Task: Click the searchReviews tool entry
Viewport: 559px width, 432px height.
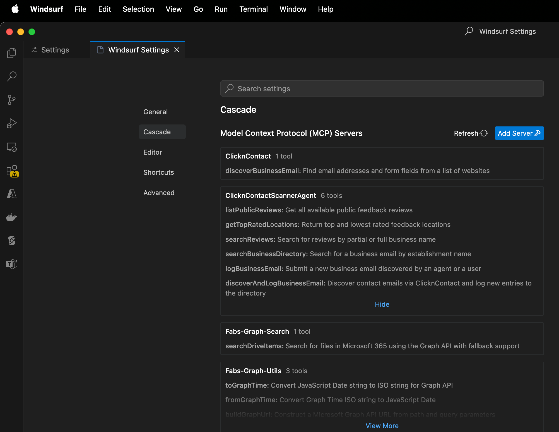Action: 330,239
